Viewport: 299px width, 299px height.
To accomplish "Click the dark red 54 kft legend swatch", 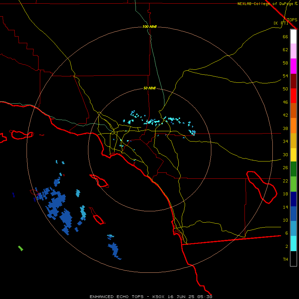I will [x=293, y=81].
